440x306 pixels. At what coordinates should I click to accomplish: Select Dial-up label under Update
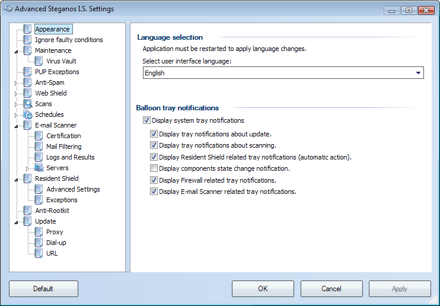[56, 243]
